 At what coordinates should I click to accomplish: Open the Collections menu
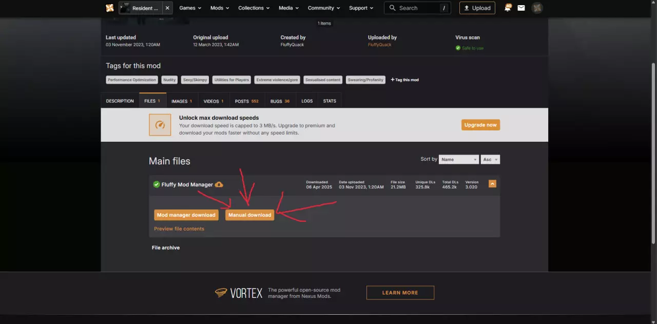click(x=254, y=8)
